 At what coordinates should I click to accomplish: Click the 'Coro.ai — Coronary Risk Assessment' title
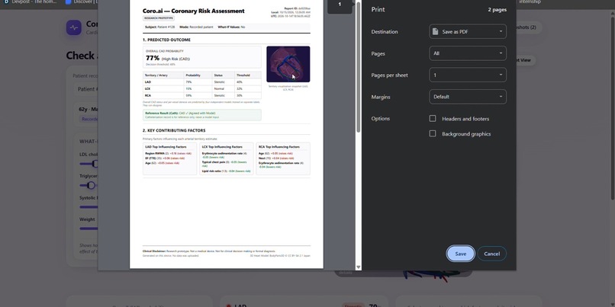194,11
